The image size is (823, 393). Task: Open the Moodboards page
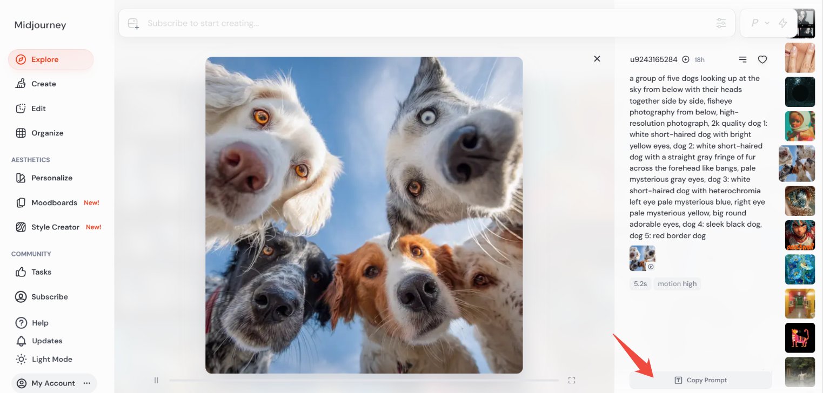tap(54, 202)
